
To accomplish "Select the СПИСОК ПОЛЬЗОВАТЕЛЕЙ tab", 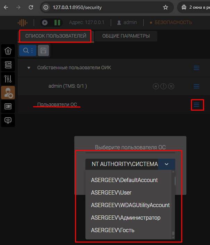I will 55,36.
